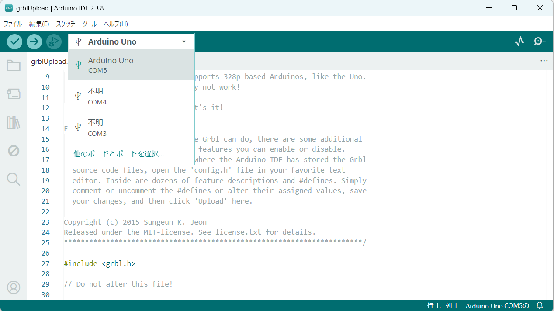Viewport: 554px width, 311px height.
Task: Open the Sketchbook folder sidebar icon
Action: 14,66
